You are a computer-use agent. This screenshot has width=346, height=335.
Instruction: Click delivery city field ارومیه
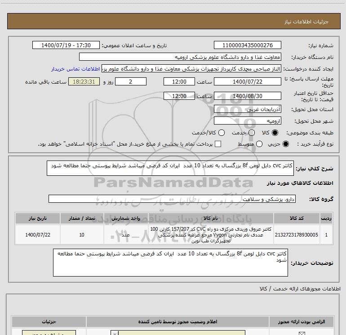coord(247,121)
